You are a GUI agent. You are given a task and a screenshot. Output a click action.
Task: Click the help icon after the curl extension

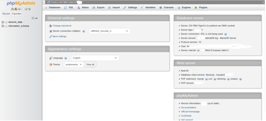(215, 79)
